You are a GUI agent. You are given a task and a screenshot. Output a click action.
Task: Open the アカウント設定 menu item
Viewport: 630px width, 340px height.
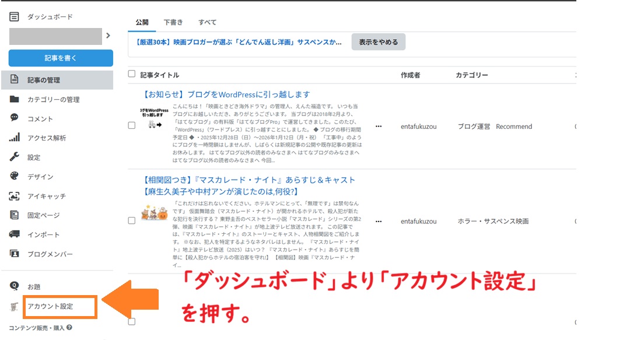[50, 306]
